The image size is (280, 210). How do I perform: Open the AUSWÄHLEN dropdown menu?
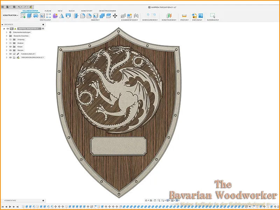coord(213,20)
